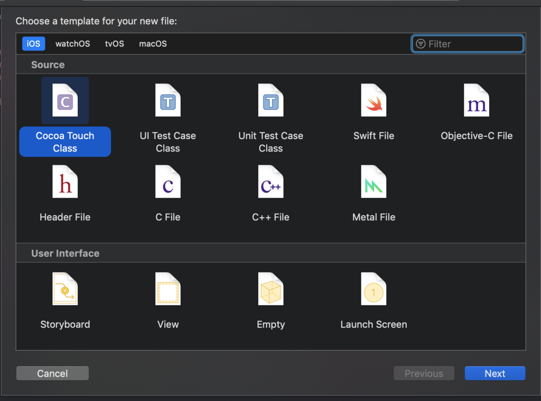
Task: Focus the Filter text field
Action: [468, 44]
